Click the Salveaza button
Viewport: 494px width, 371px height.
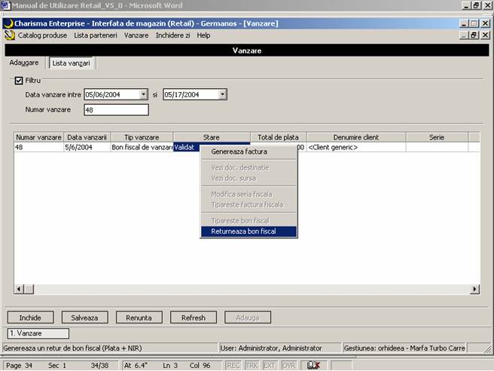[x=84, y=317]
